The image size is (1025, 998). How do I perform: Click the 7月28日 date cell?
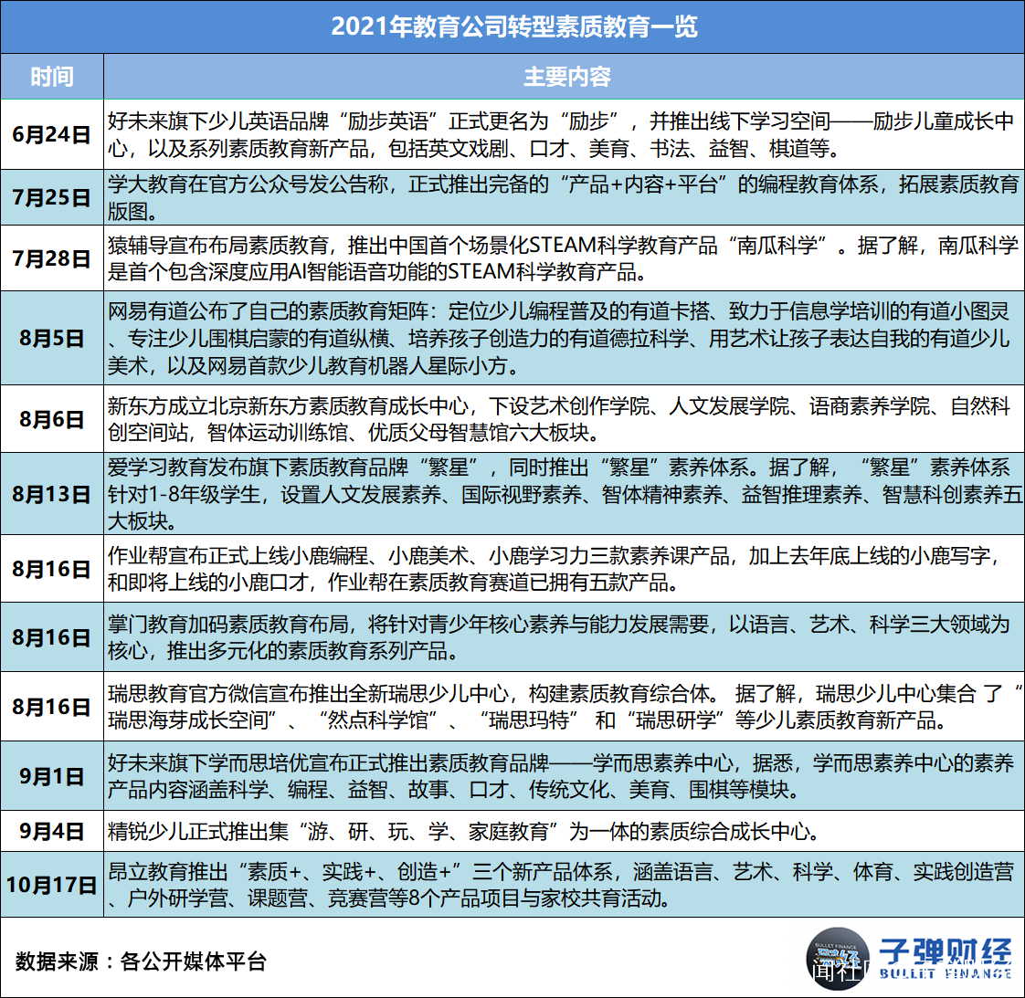click(52, 258)
